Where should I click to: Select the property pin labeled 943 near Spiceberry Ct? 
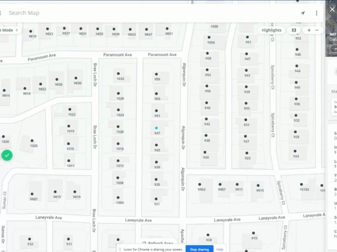tap(246, 70)
